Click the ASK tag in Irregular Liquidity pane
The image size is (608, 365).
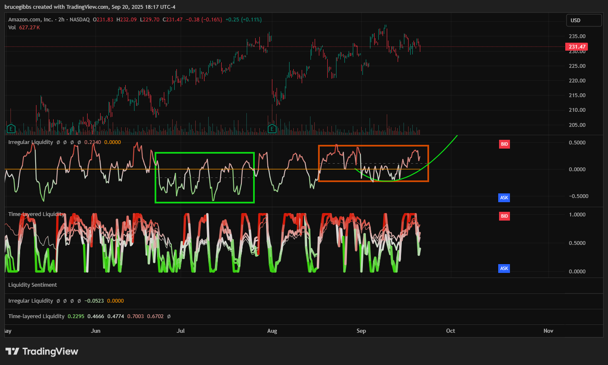click(504, 198)
